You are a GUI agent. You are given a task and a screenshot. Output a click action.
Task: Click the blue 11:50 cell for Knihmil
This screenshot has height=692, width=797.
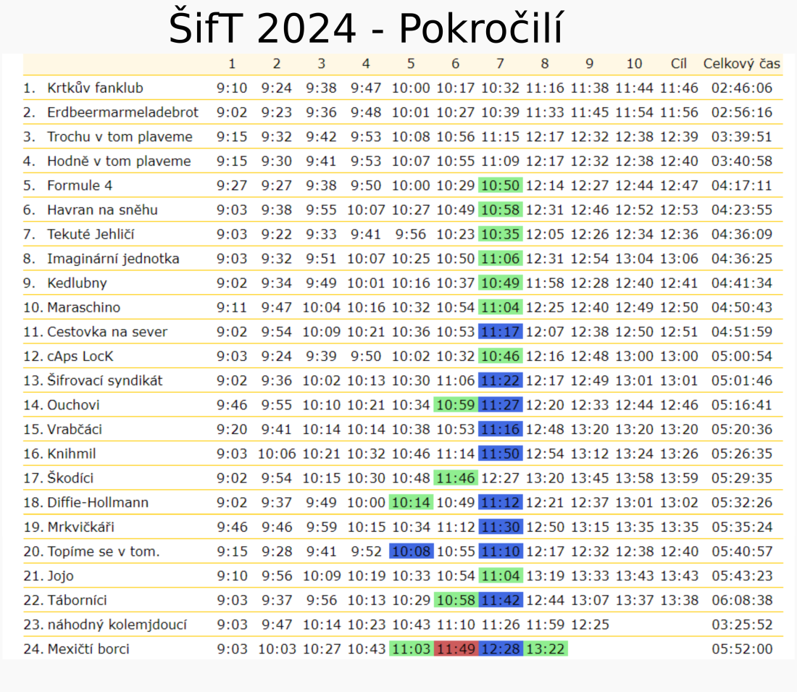pyautogui.click(x=500, y=454)
